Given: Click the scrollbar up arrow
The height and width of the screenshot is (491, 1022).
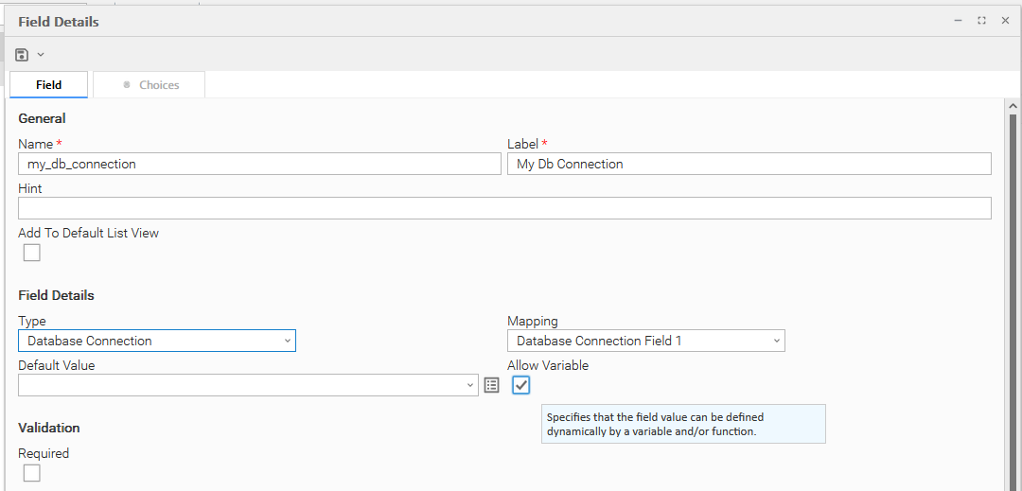Looking at the screenshot, I should coord(1013,107).
